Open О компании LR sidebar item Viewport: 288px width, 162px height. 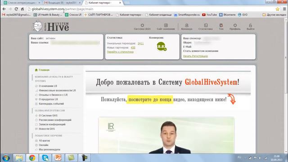[46, 86]
